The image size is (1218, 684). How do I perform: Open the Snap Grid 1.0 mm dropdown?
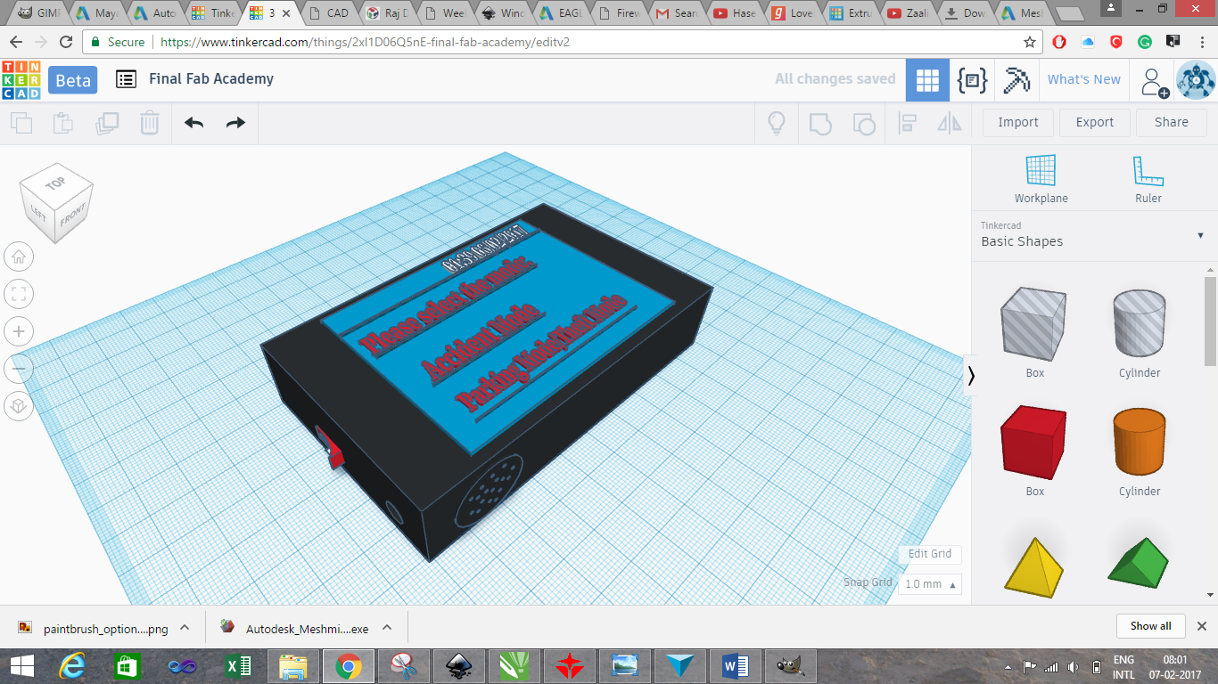[x=930, y=584]
